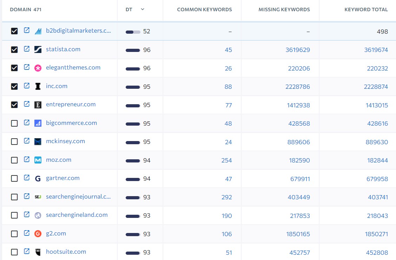Uncheck the elegantthemes.com checkbox

14,68
